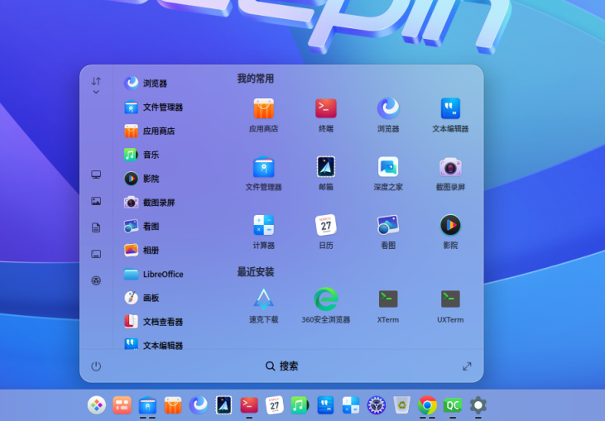Open mail client from the dock

point(223,405)
